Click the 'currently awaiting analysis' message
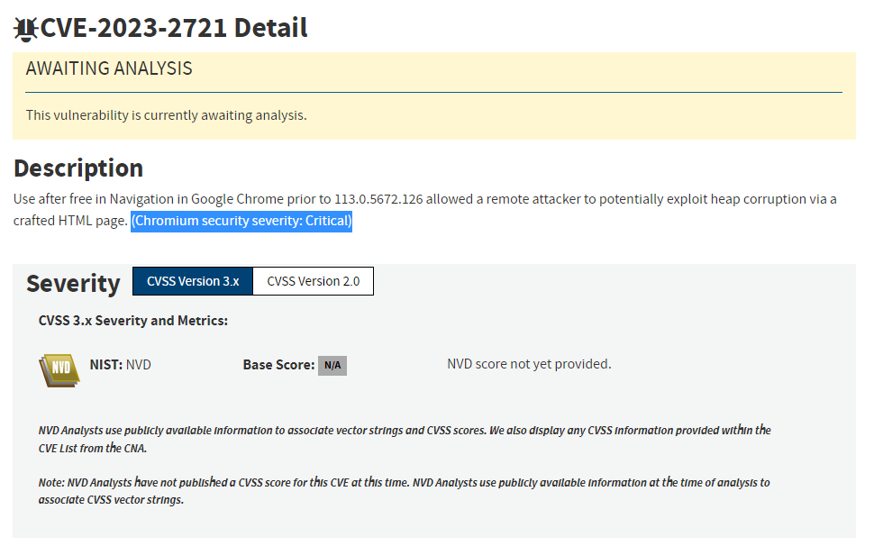The height and width of the screenshot is (546, 874). click(166, 115)
